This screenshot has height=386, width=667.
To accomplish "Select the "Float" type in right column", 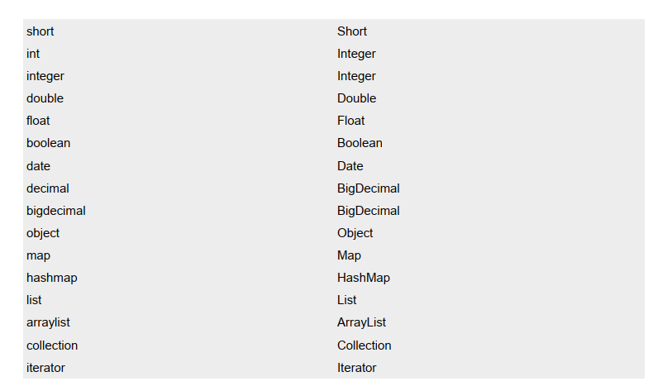I will [351, 121].
